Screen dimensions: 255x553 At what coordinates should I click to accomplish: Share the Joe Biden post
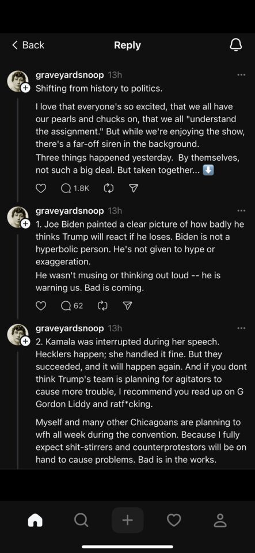pos(127,306)
